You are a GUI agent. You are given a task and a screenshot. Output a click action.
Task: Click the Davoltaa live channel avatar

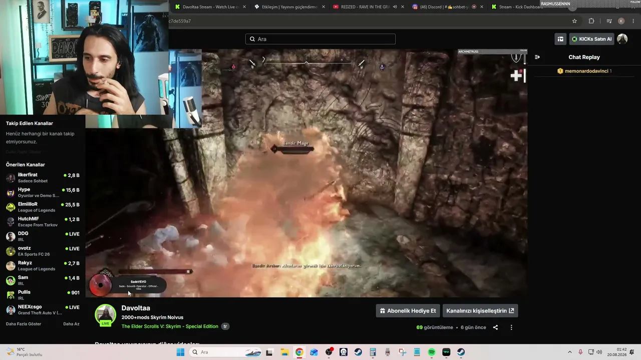pyautogui.click(x=105, y=315)
